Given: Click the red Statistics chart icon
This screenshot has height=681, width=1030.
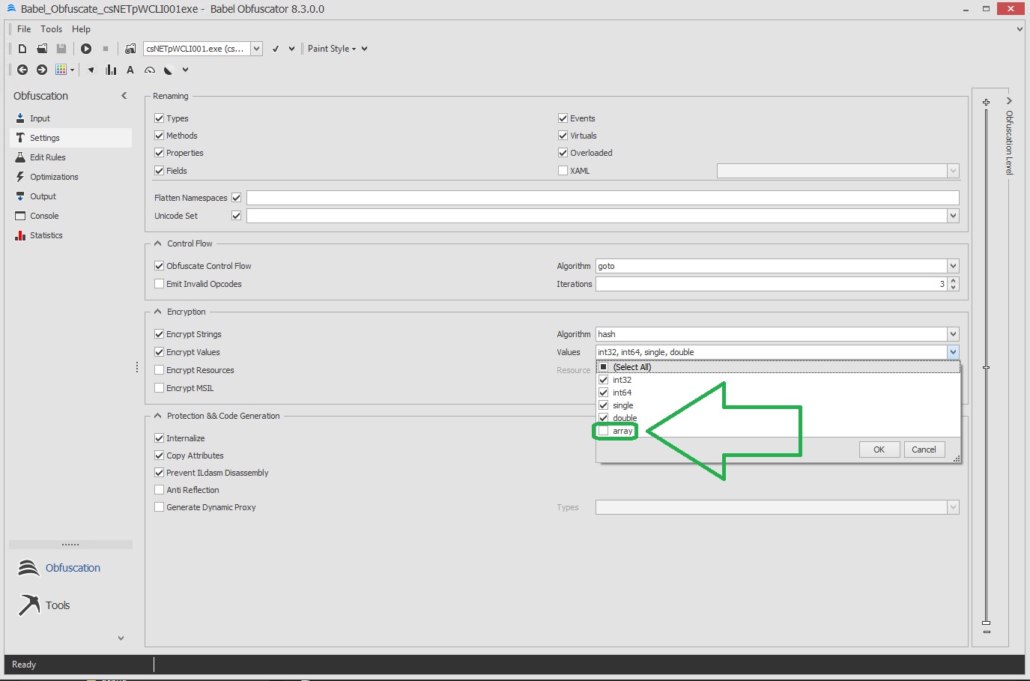Looking at the screenshot, I should 20,235.
